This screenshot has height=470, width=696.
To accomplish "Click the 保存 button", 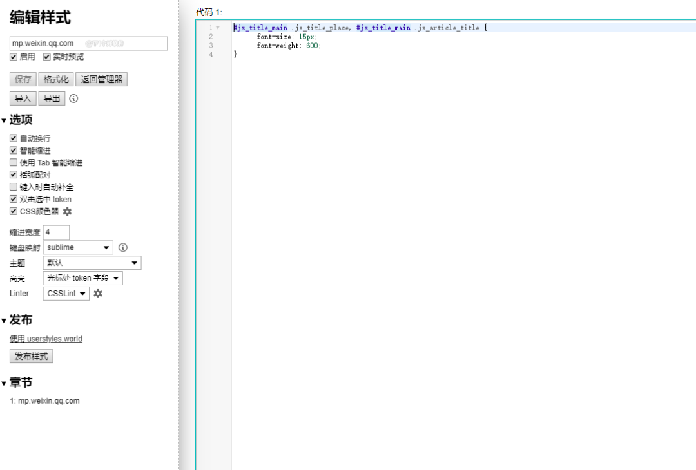I will pos(23,79).
